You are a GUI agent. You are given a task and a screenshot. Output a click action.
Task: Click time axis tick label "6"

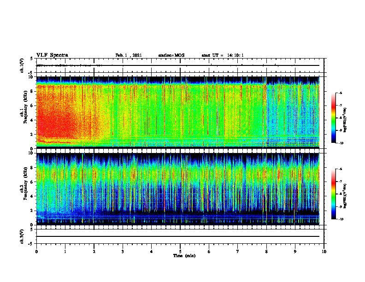coord(209,252)
